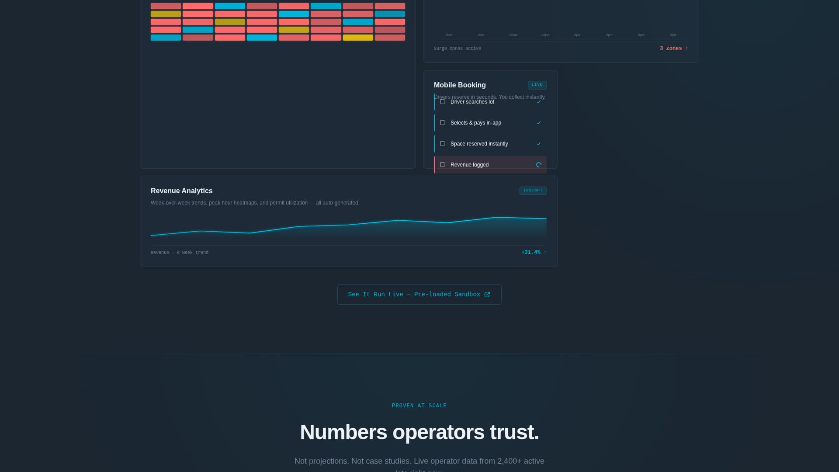The height and width of the screenshot is (472, 839).
Task: Click the square icon beside Selects & pays in-app
Action: pyautogui.click(x=442, y=123)
